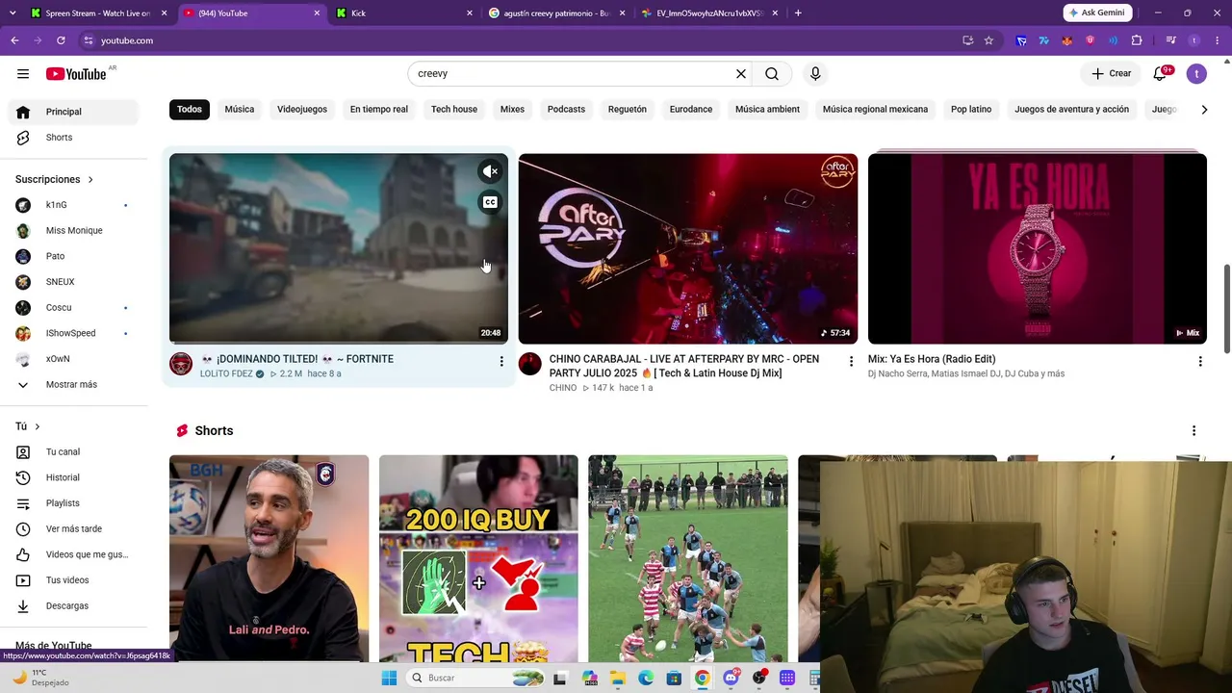Select the Tech house chip
The image size is (1232, 693).
pos(454,109)
